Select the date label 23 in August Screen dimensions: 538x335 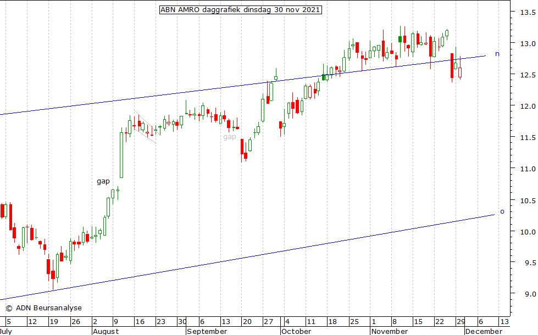161,322
